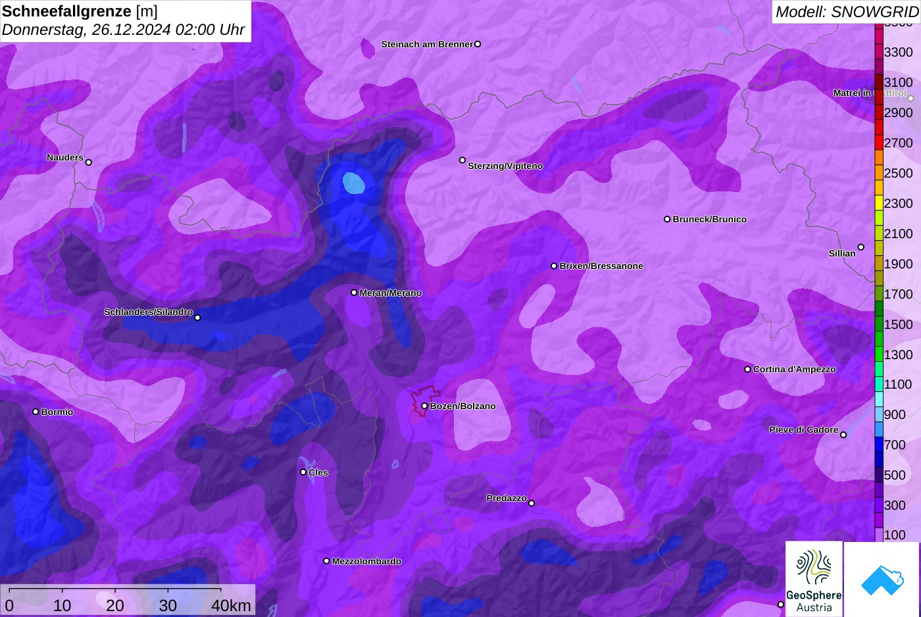Viewport: 921px width, 617px height.
Task: Click the 300 purple legend swatch
Action: [879, 505]
